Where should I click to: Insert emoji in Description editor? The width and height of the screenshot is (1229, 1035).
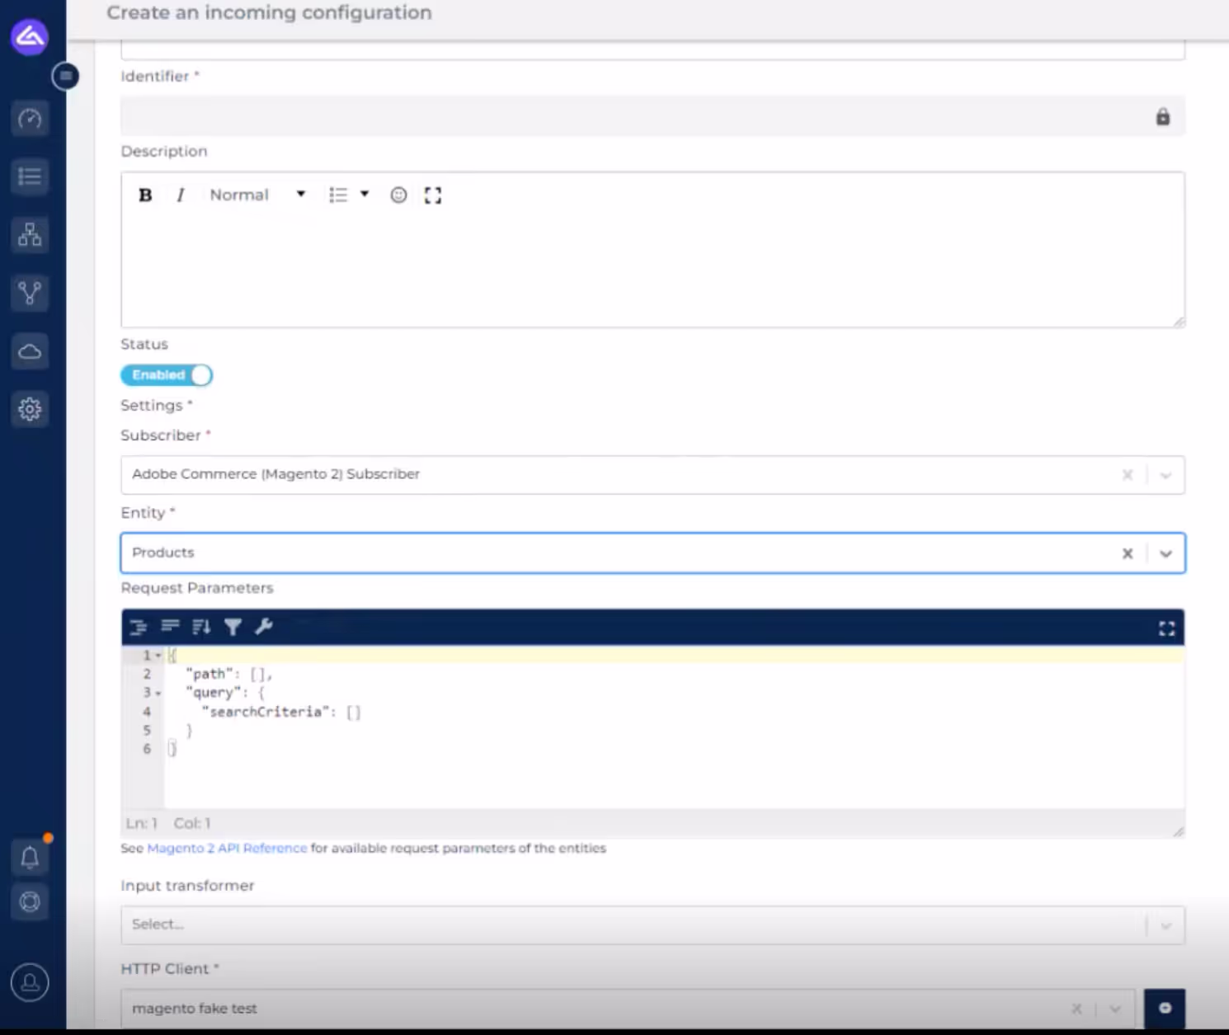(x=398, y=195)
